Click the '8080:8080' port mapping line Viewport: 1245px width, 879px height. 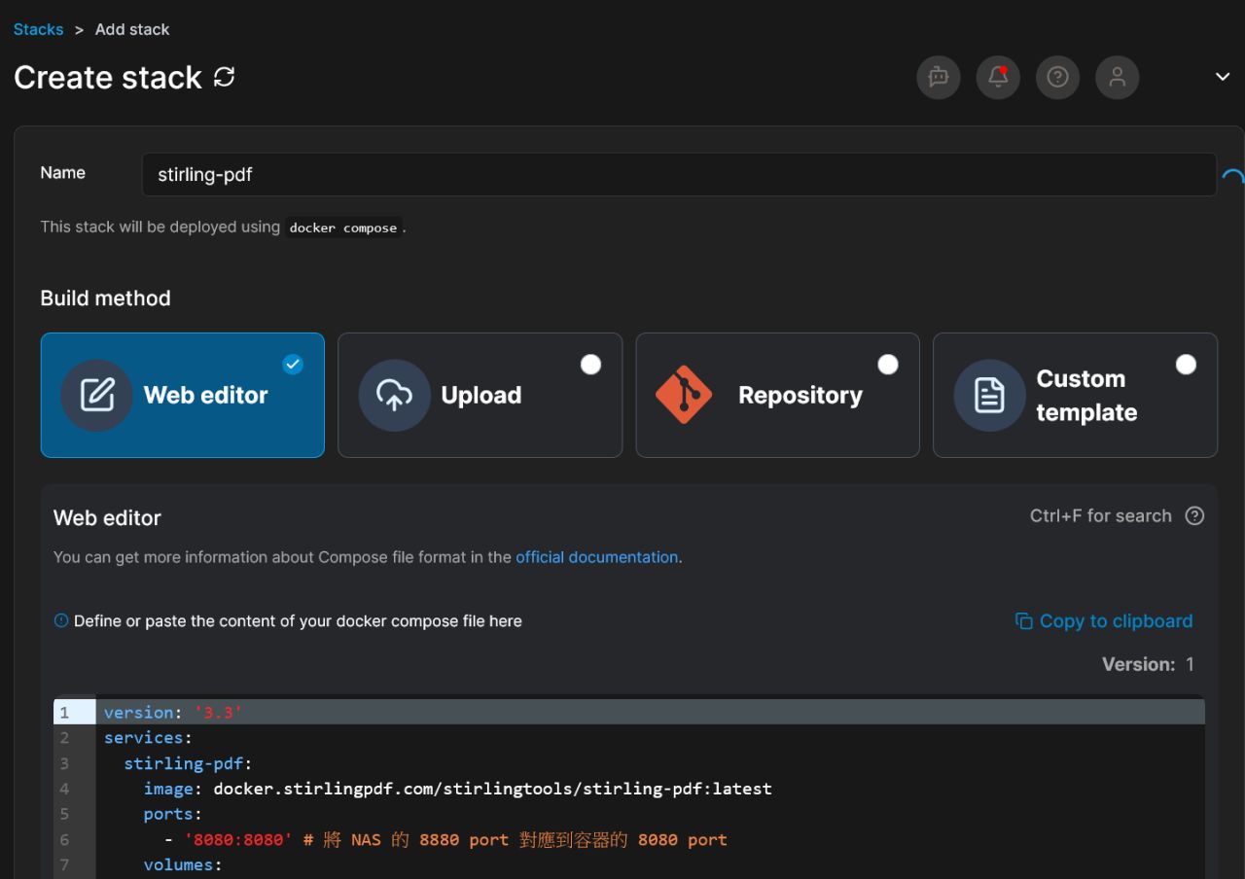tap(445, 839)
